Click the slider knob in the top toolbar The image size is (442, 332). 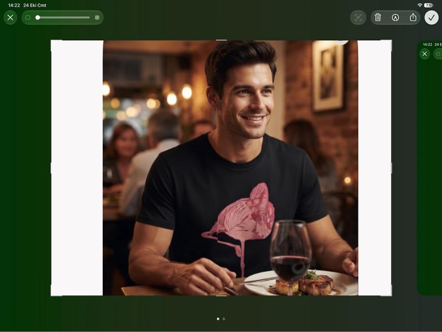(x=38, y=17)
